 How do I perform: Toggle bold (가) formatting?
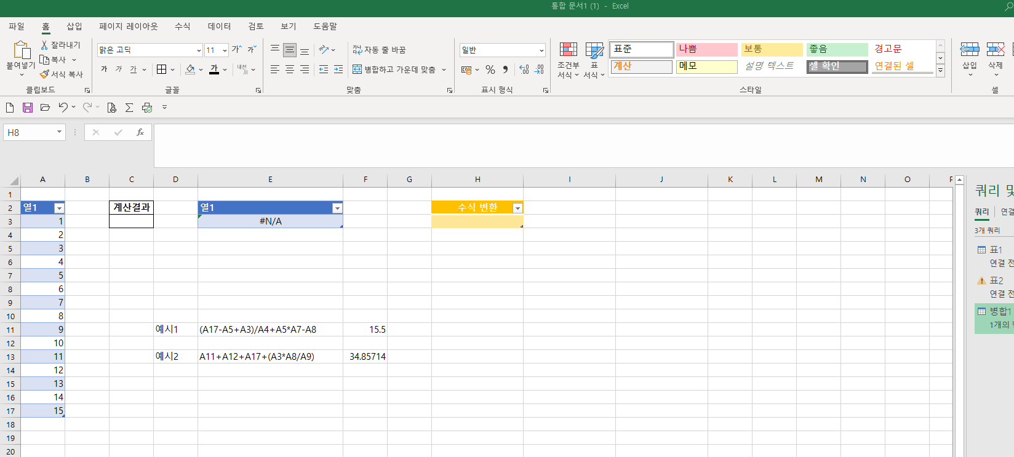pos(104,70)
